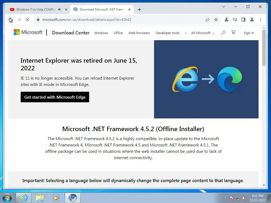The height and width of the screenshot is (203, 271).
Task: Click the Microsoft logo
Action: click(28, 32)
